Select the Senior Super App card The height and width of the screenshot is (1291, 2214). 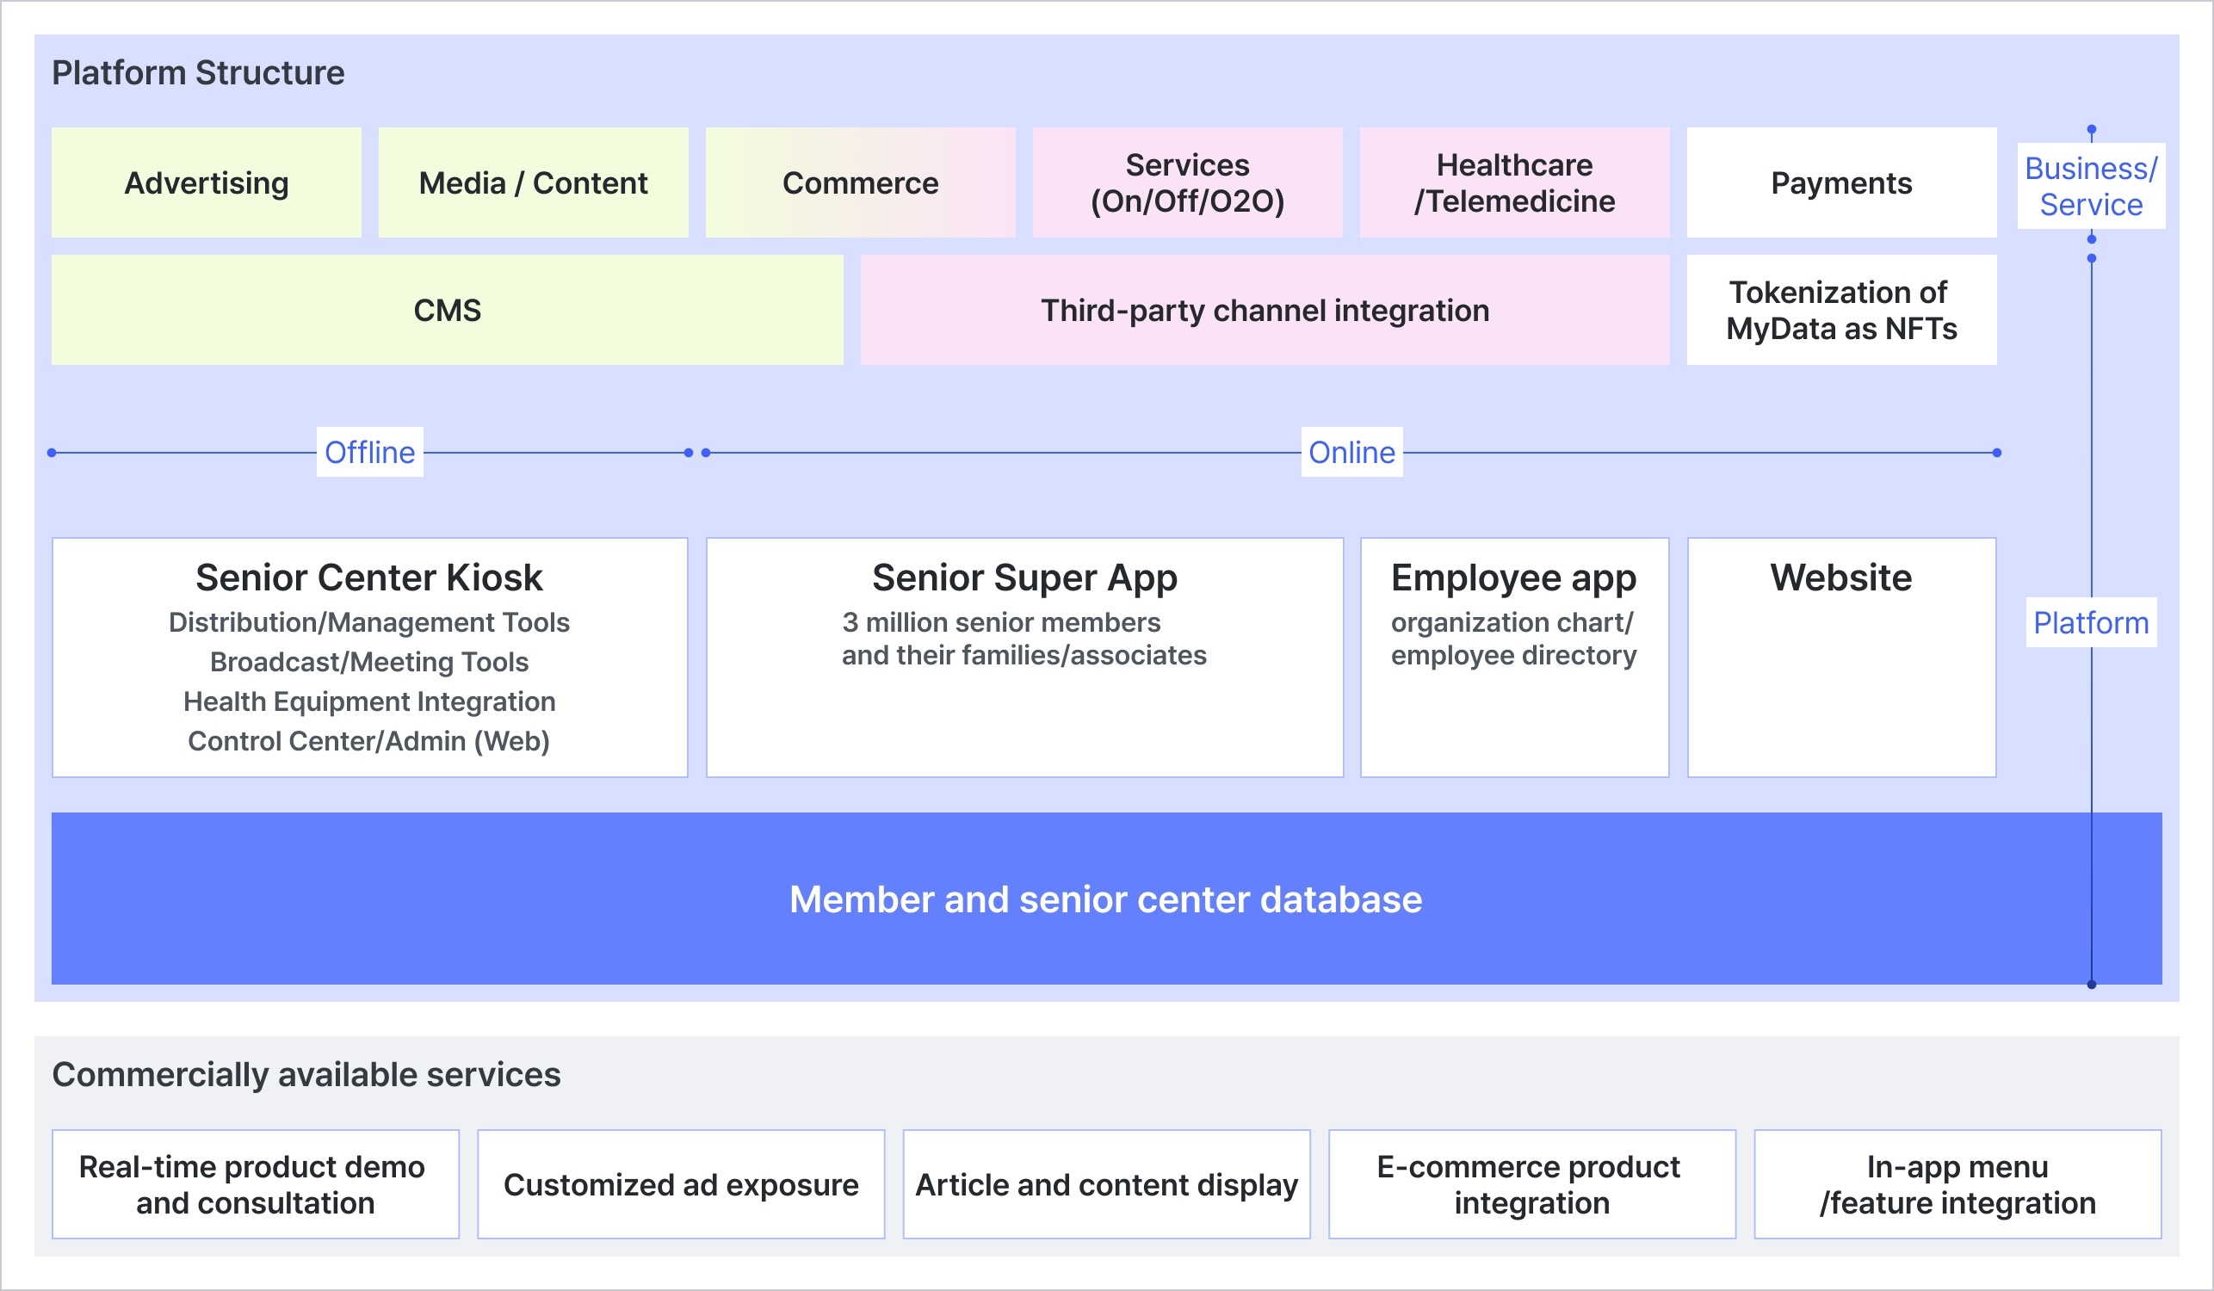pos(1024,657)
